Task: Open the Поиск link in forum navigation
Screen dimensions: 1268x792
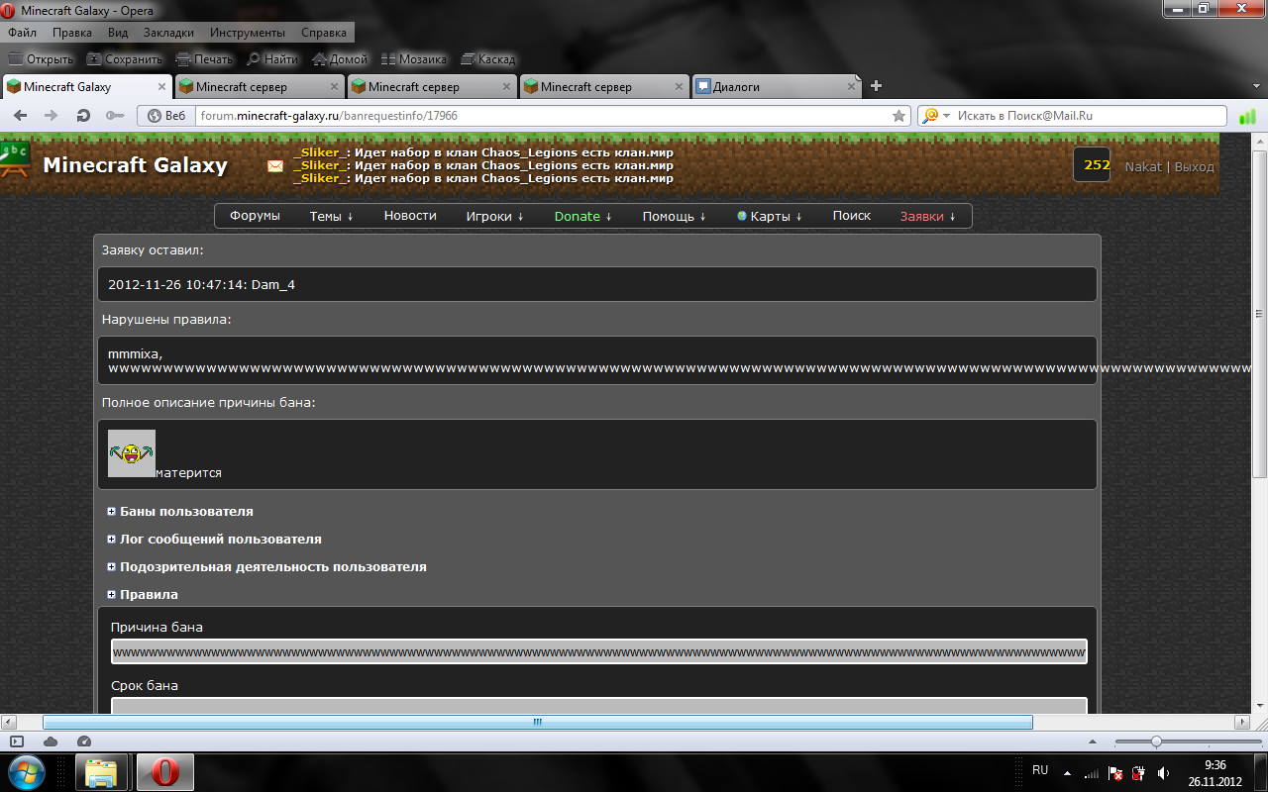Action: [852, 216]
